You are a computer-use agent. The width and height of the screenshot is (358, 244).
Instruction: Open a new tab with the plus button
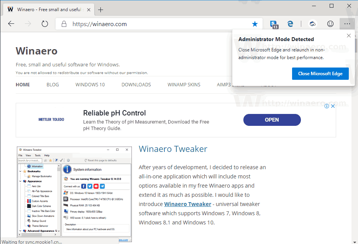click(100, 10)
